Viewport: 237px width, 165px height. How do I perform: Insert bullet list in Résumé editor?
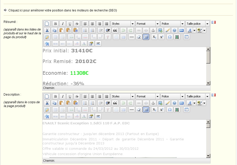(x=85, y=30)
